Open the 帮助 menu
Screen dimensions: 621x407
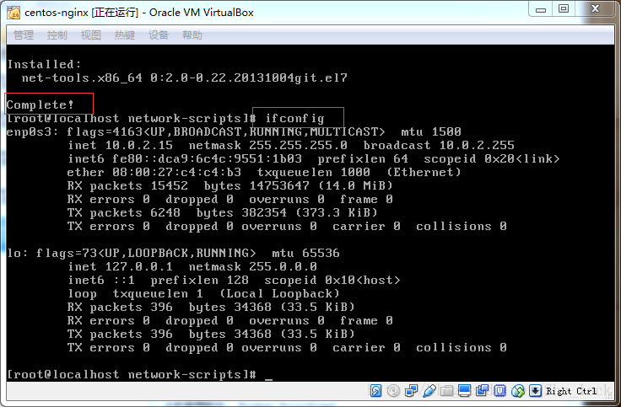click(192, 35)
